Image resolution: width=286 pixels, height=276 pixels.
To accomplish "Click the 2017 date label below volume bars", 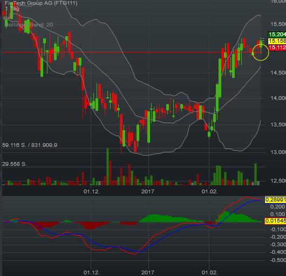I will 147,192.
